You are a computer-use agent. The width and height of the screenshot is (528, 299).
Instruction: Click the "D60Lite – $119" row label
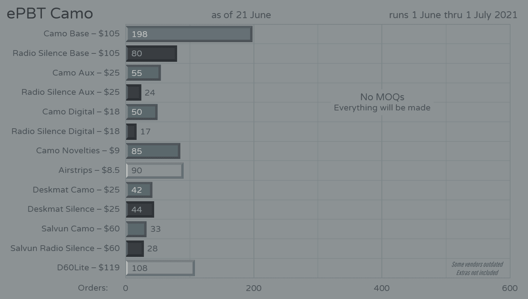point(88,268)
